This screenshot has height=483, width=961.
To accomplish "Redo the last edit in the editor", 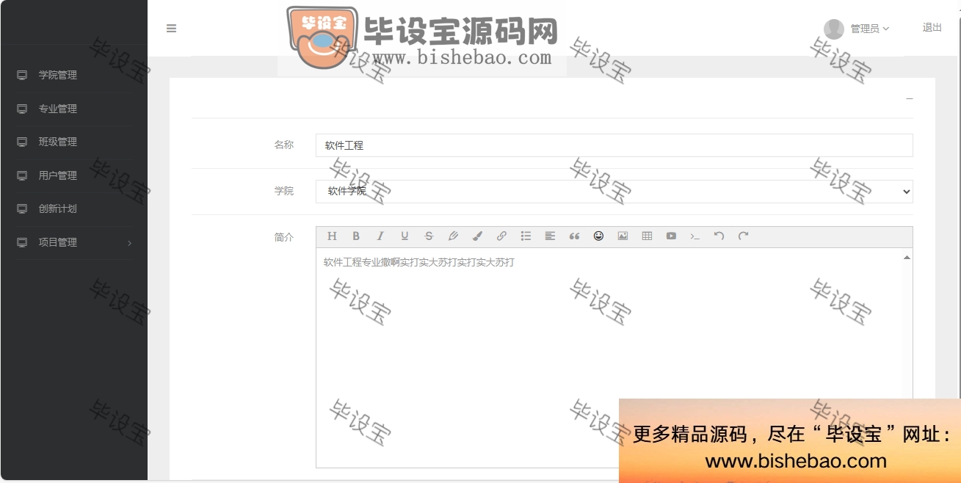I will tap(743, 236).
